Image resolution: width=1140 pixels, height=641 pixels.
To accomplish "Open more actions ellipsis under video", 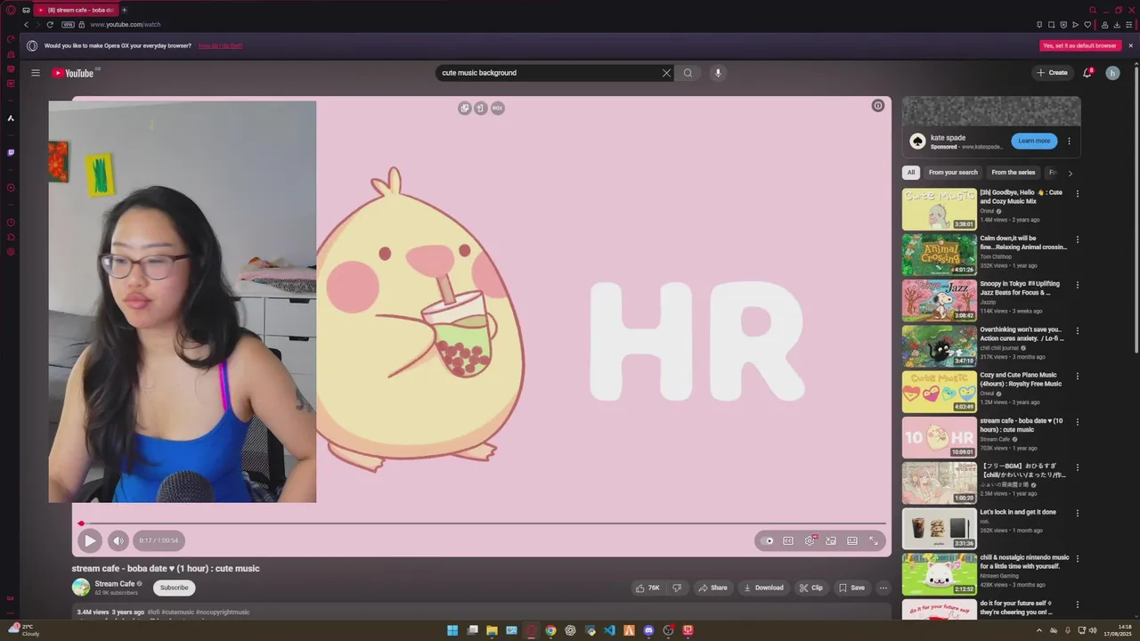I will [x=883, y=588].
